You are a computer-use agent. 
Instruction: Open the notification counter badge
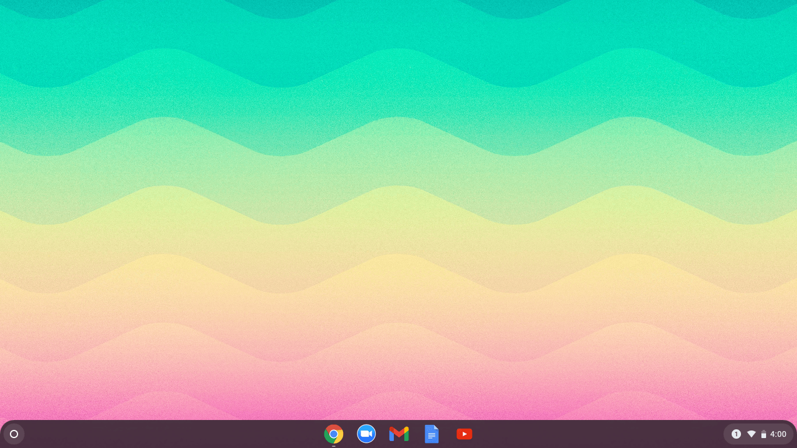pyautogui.click(x=736, y=434)
